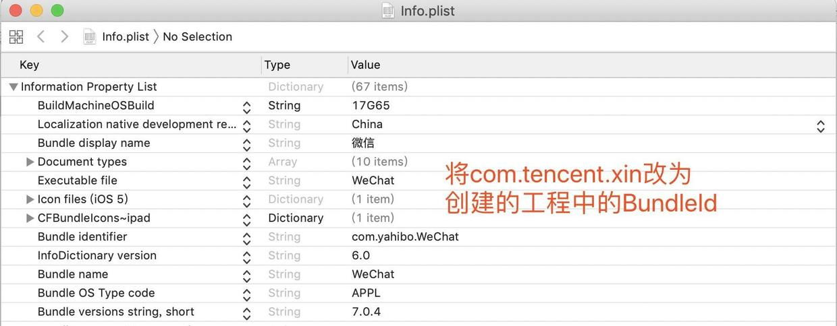Image resolution: width=837 pixels, height=326 pixels.
Task: Expand the CFBundleIcons~ipad row
Action: (x=30, y=218)
